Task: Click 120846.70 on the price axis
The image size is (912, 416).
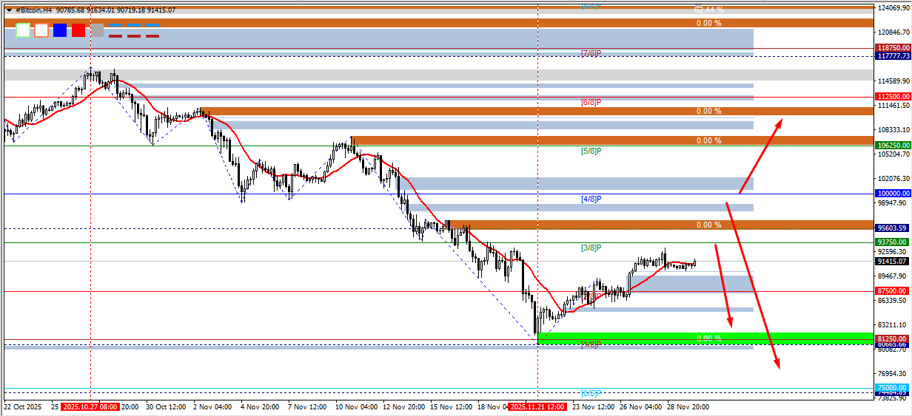Action: pyautogui.click(x=893, y=33)
